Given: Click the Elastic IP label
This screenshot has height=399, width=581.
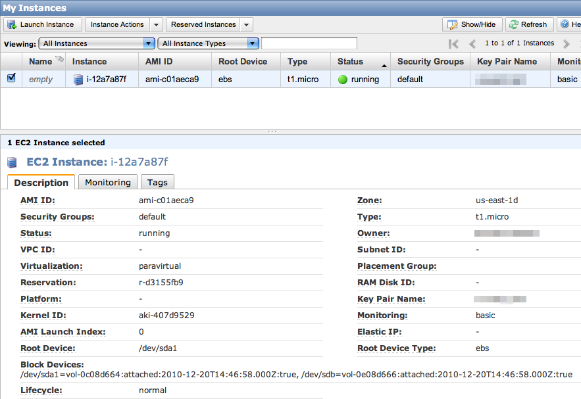Looking at the screenshot, I should [x=380, y=332].
